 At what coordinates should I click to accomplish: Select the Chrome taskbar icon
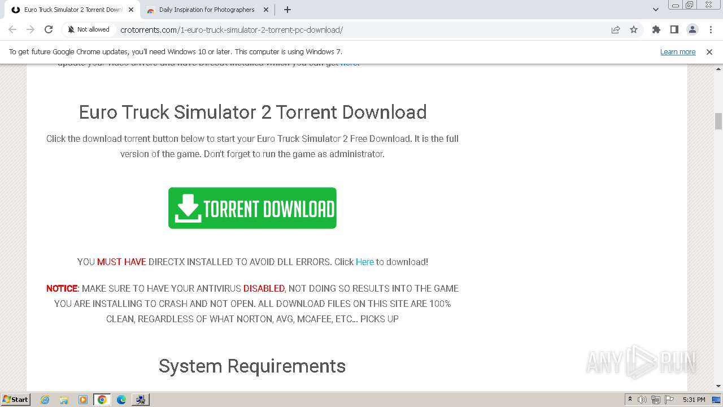coord(102,400)
